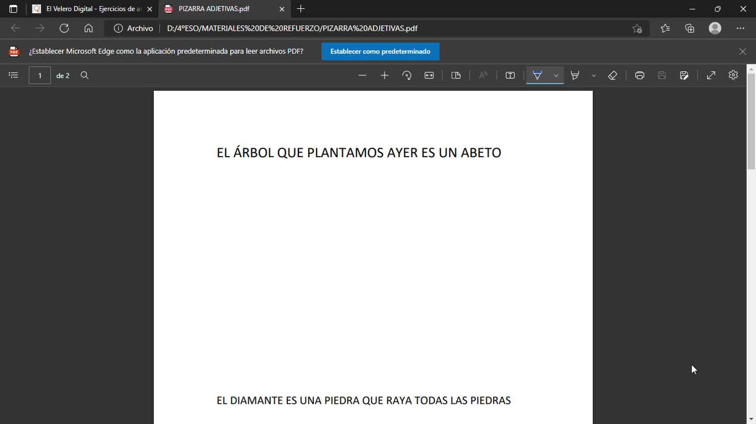Print the PDF document
The height and width of the screenshot is (424, 756).
coord(640,75)
